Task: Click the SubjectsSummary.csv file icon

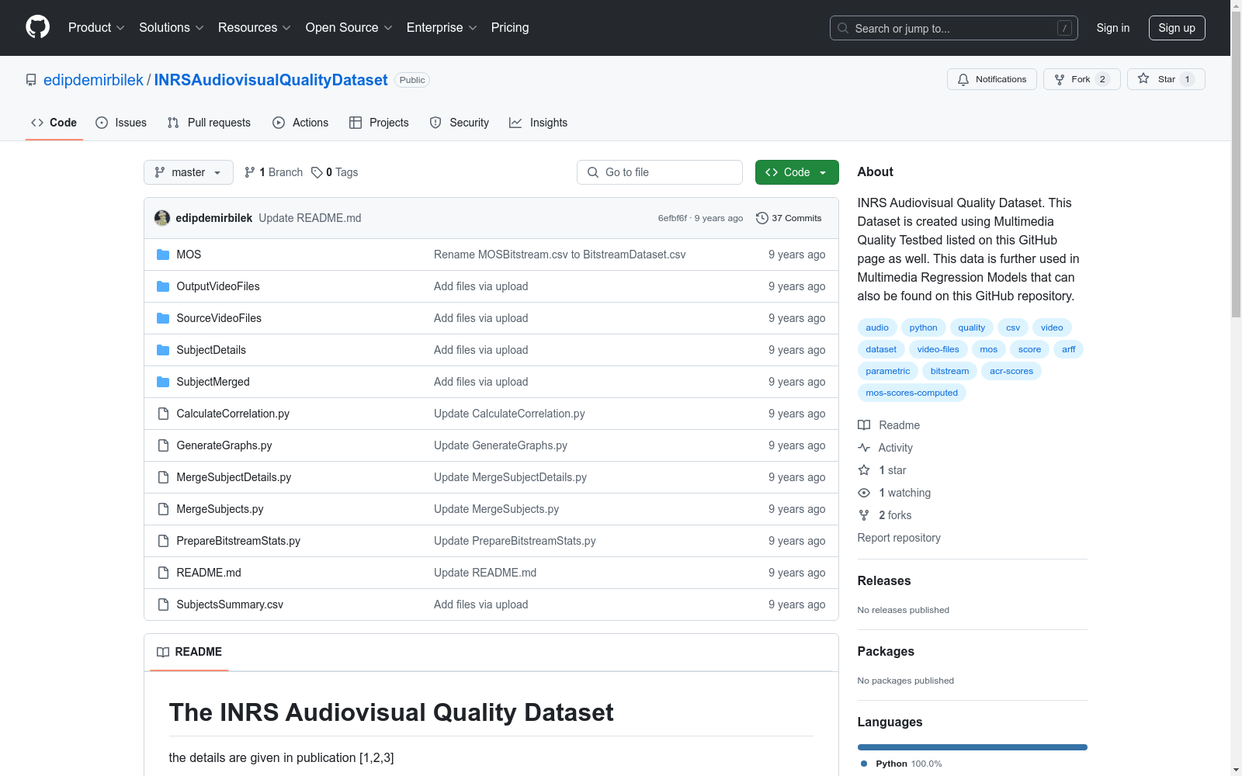Action: 163,605
